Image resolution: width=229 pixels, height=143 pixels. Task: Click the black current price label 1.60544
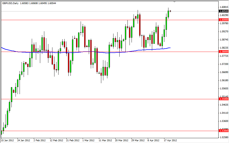(x=224, y=11)
